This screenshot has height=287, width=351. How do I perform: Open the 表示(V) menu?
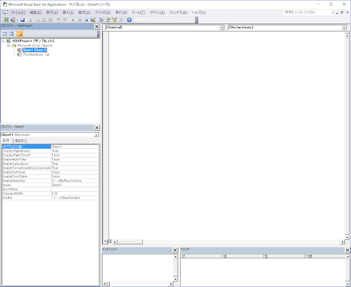click(x=52, y=13)
